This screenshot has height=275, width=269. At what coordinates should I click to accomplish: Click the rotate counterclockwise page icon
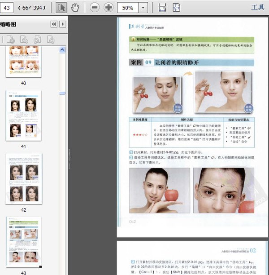[x=37, y=40]
